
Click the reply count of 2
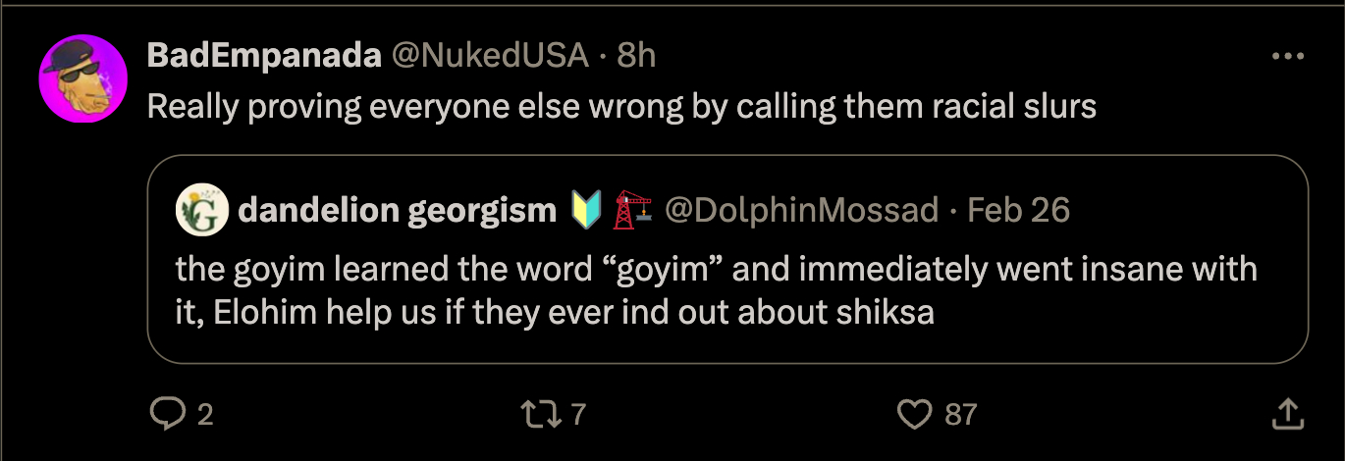[204, 415]
